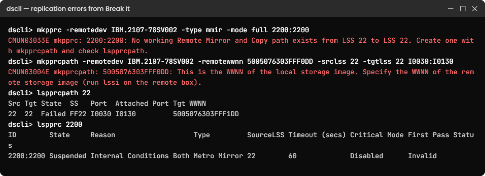
Task: Select the 'Disabled' critical mode value
Action: (367, 156)
